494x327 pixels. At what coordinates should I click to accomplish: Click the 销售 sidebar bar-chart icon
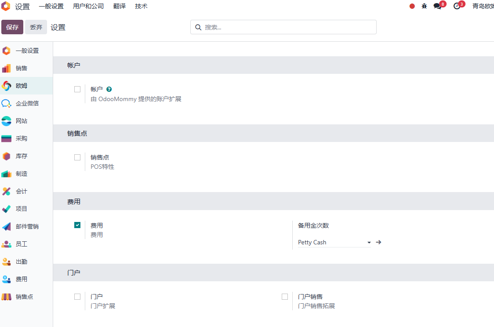[x=6, y=69]
